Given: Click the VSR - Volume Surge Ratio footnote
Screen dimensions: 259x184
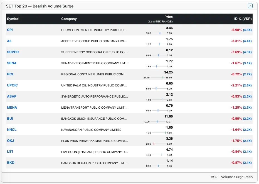Looking at the screenshot, I should point(231,177).
